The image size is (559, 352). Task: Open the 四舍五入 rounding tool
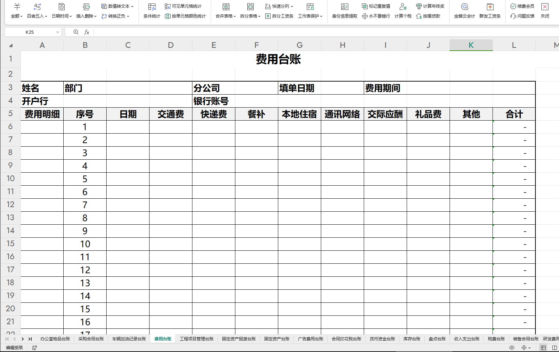click(x=37, y=11)
